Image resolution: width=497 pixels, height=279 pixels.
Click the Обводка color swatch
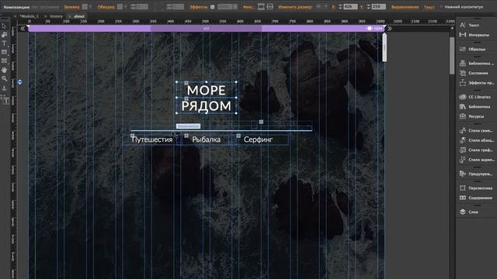coord(120,7)
